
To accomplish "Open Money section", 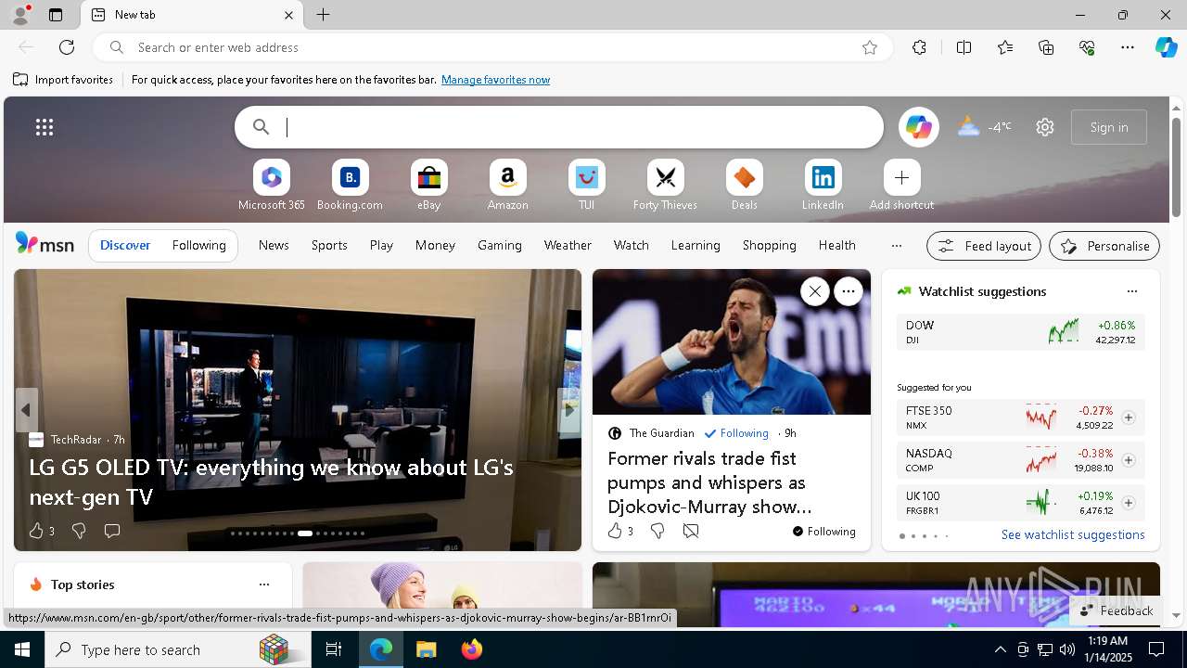I will click(x=435, y=245).
